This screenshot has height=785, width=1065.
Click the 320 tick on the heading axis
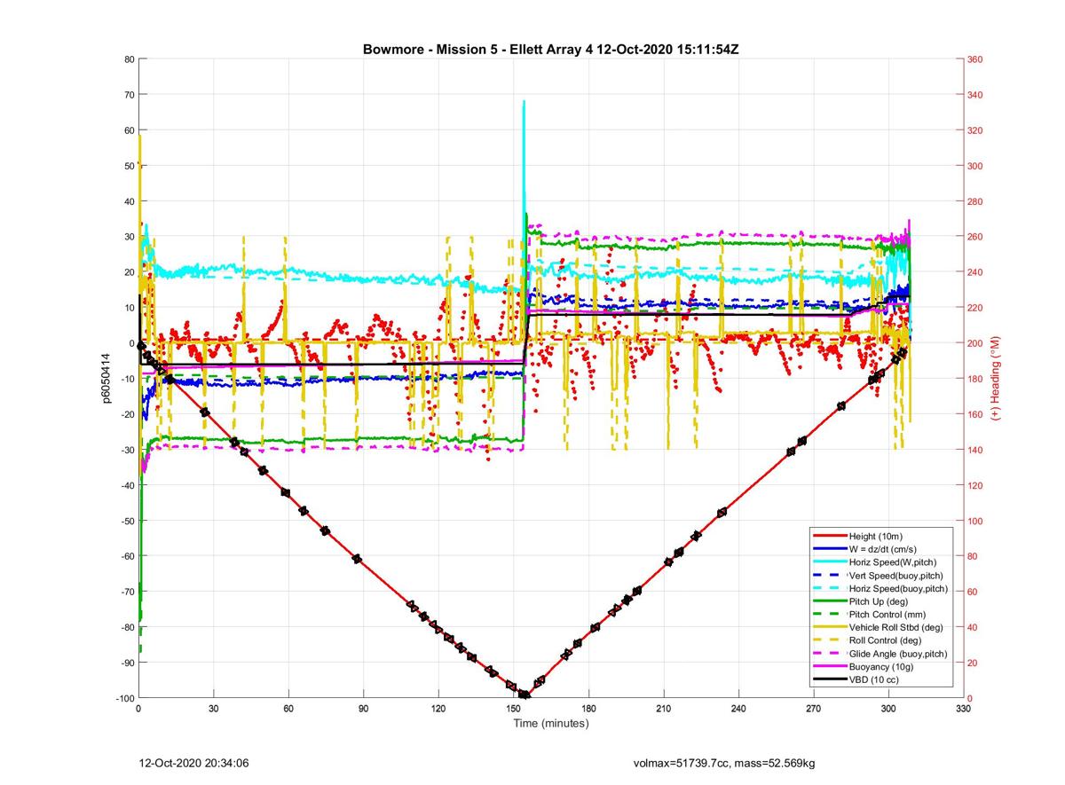[974, 130]
